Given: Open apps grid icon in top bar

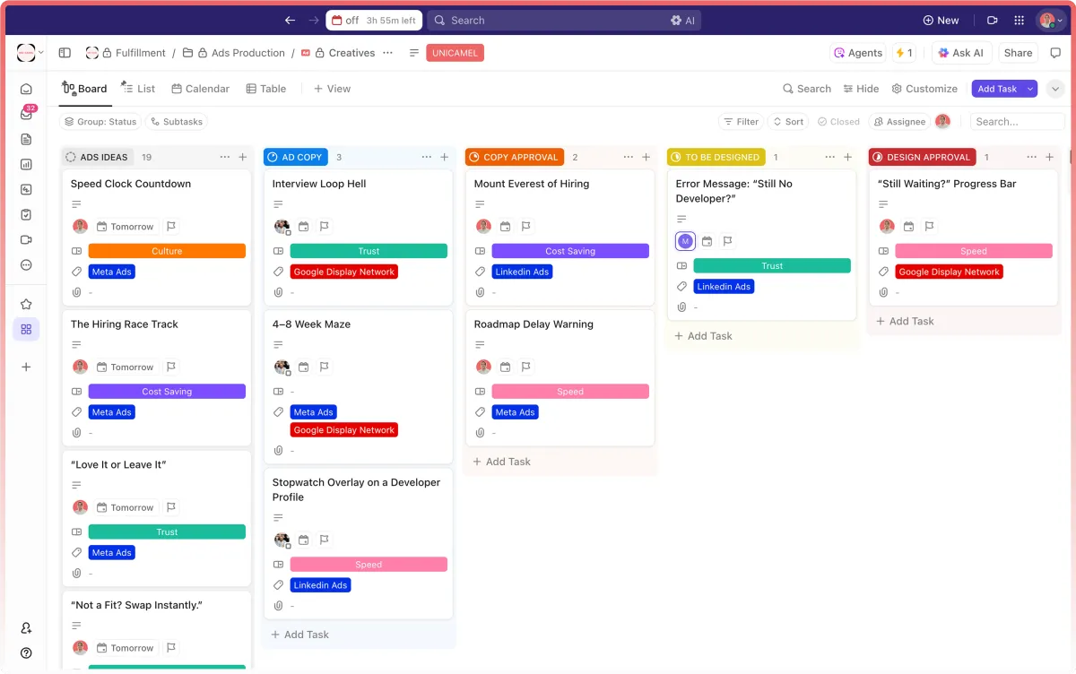Looking at the screenshot, I should 1019,20.
